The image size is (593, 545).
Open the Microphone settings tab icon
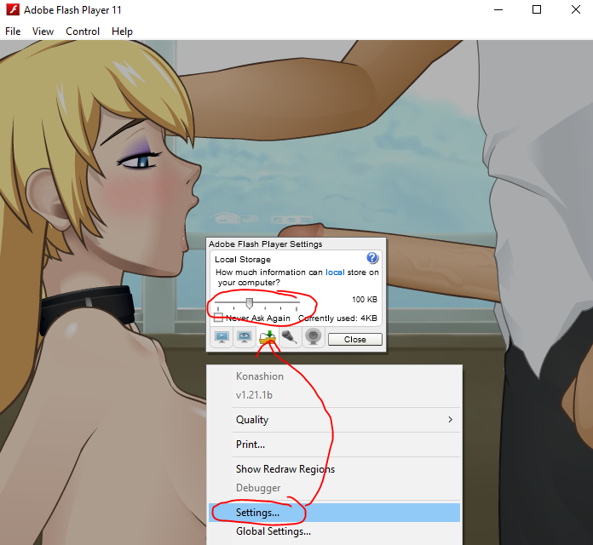[x=290, y=336]
